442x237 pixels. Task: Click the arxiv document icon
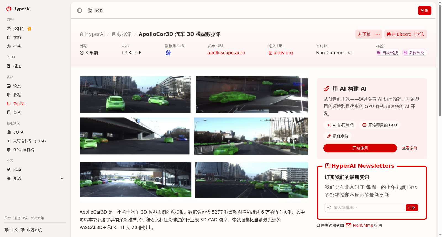(270, 53)
